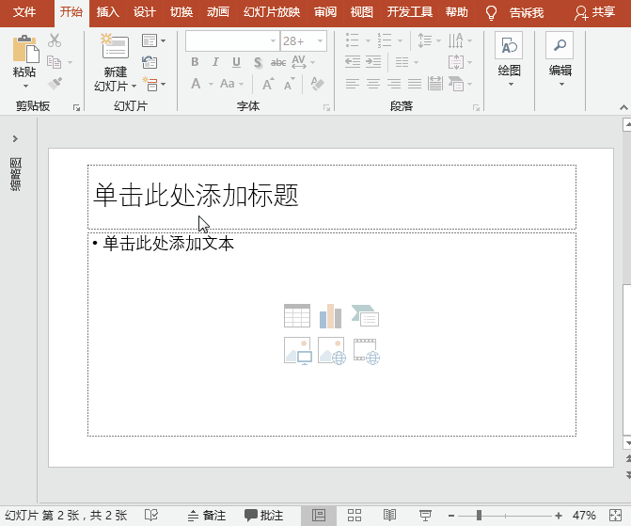Image resolution: width=631 pixels, height=526 pixels.
Task: Open font color dropdown arrow
Action: pyautogui.click(x=211, y=84)
